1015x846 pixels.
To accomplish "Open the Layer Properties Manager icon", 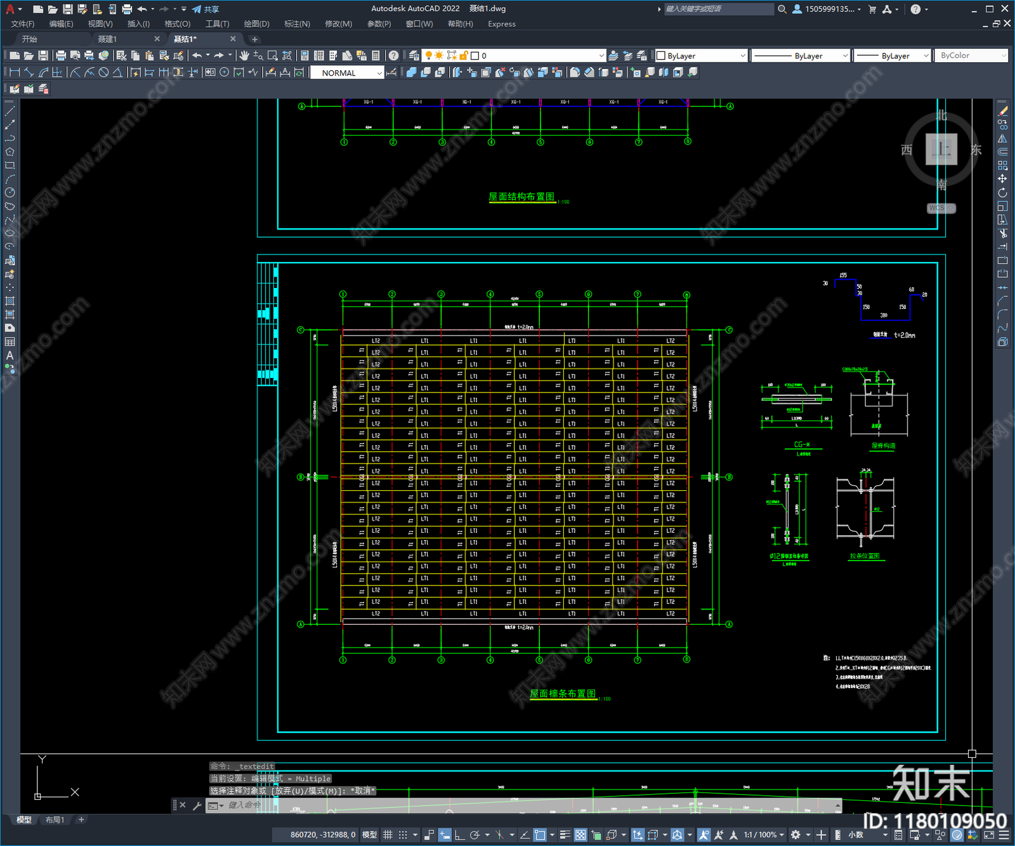I will [414, 56].
